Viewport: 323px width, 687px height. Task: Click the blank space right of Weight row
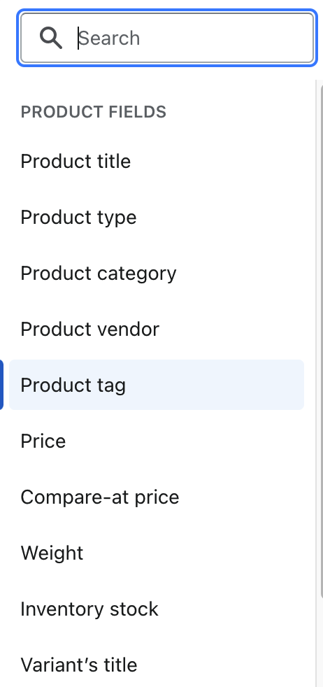[194, 553]
